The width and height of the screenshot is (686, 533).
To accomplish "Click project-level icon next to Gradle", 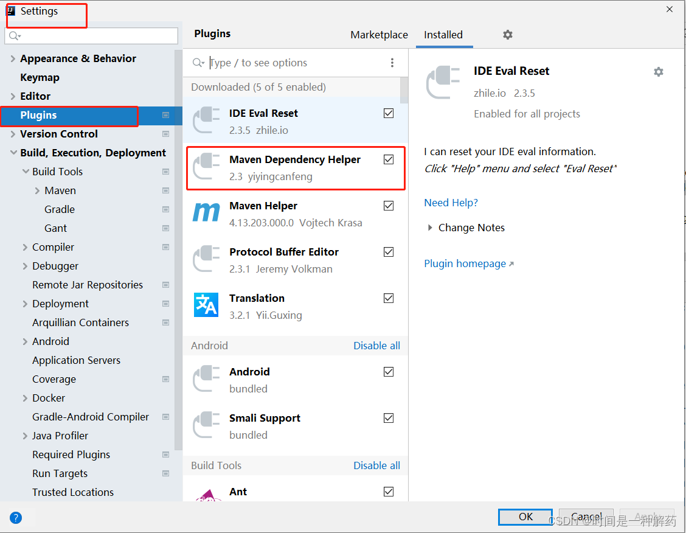I will pyautogui.click(x=166, y=209).
